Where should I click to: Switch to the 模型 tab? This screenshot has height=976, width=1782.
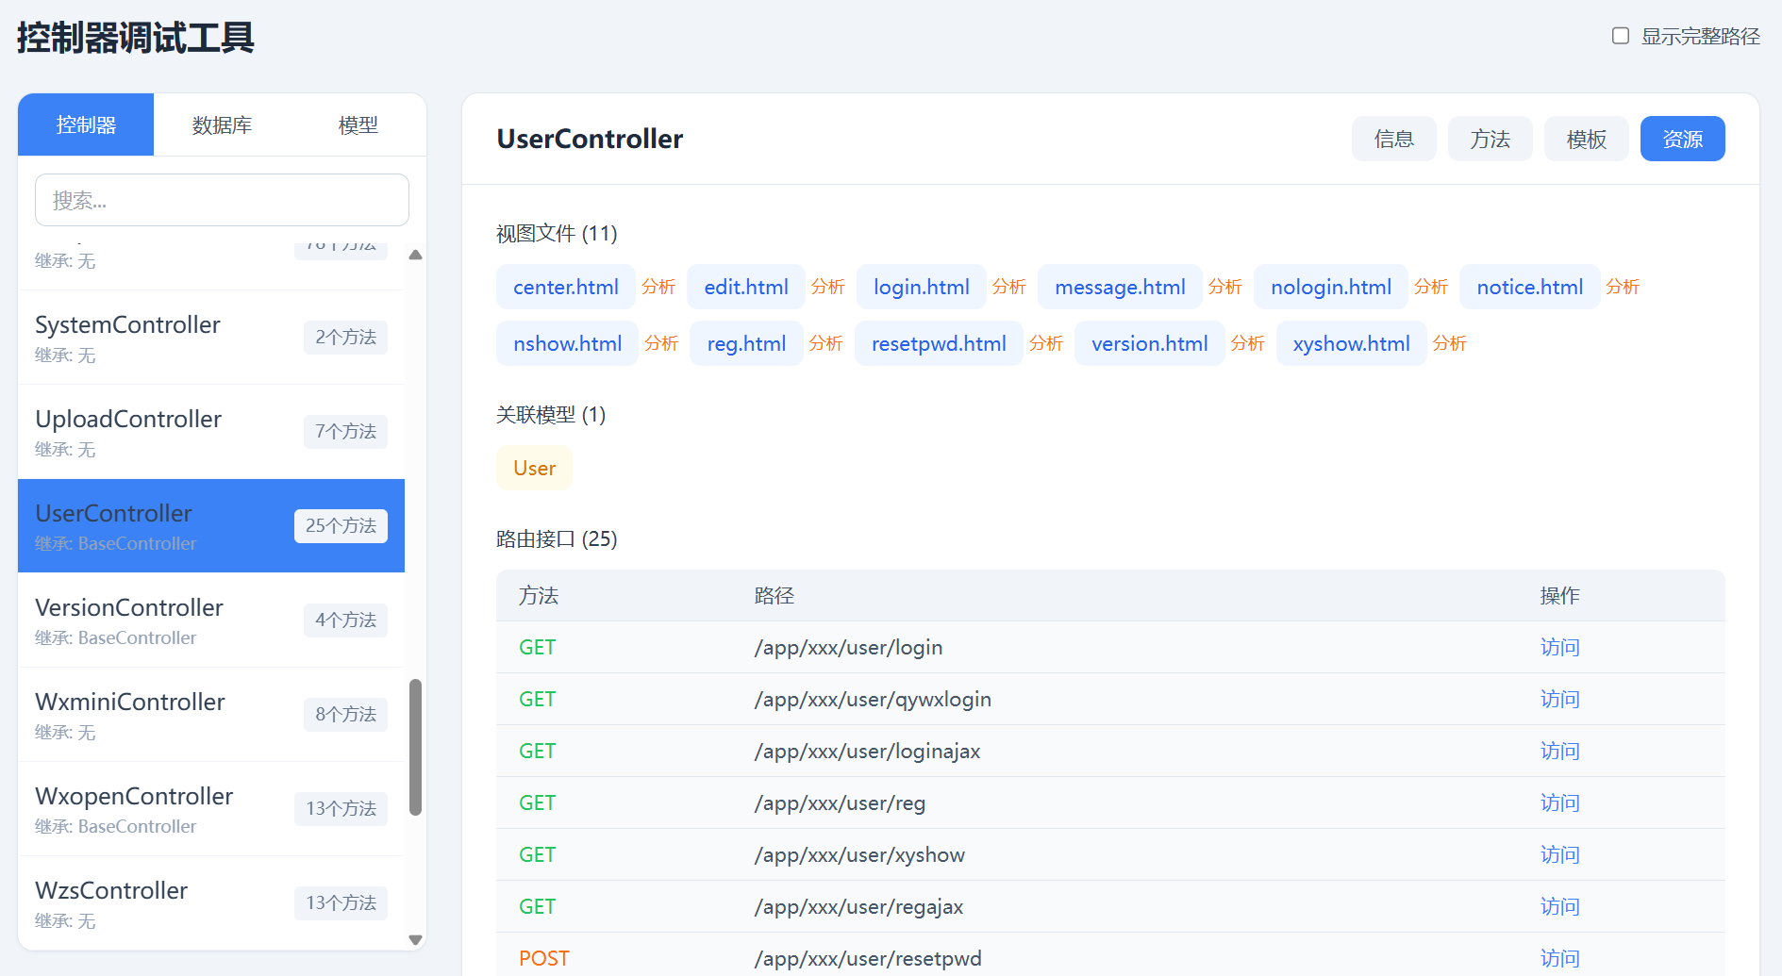[x=358, y=125]
